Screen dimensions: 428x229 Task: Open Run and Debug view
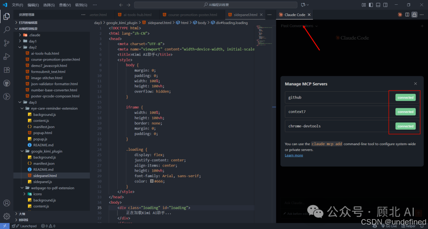7,57
